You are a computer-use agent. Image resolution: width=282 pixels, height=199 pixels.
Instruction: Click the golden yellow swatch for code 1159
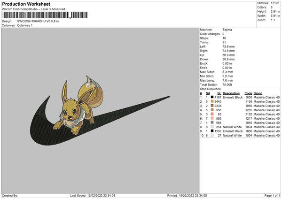point(212,101)
